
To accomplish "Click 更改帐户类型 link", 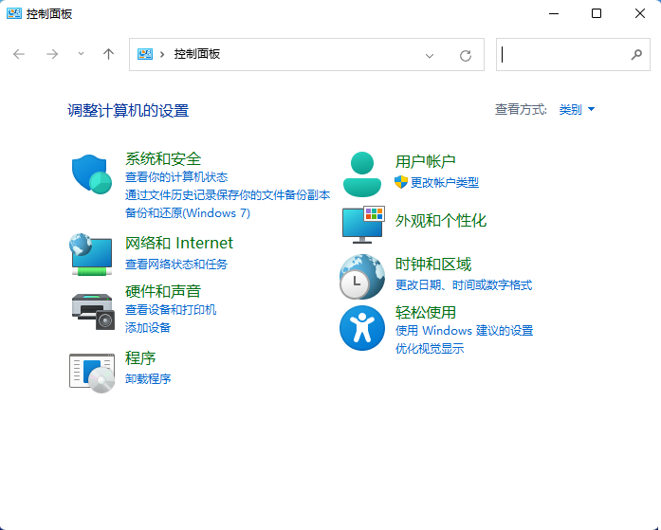I will tap(445, 182).
